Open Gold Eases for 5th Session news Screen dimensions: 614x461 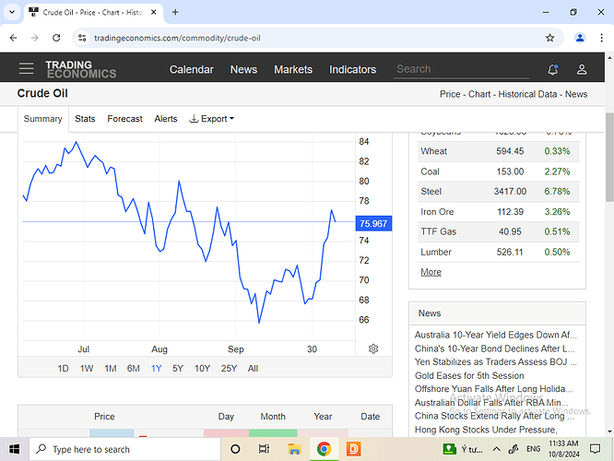469,375
